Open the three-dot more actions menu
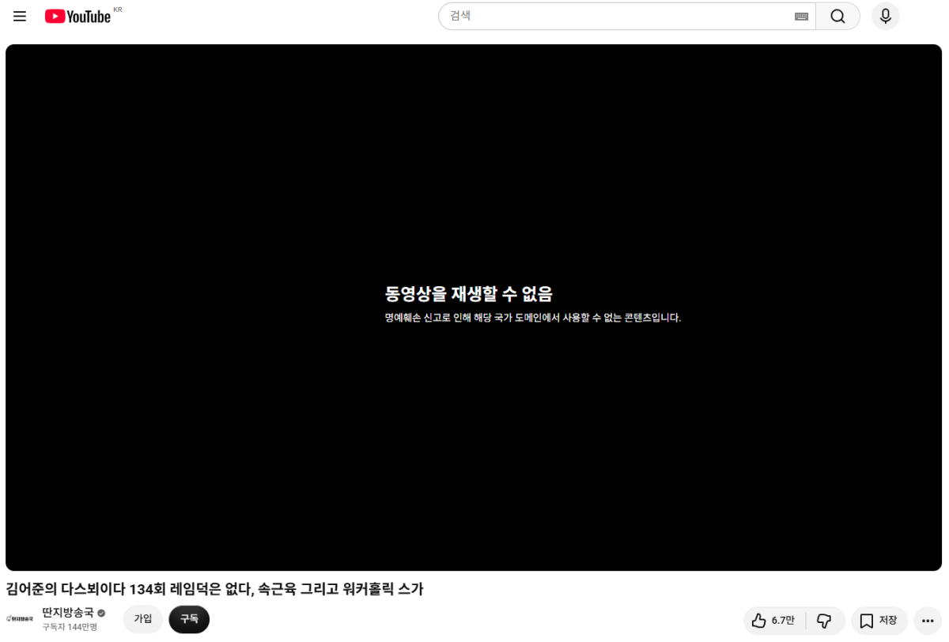949x642 pixels. [x=928, y=621]
